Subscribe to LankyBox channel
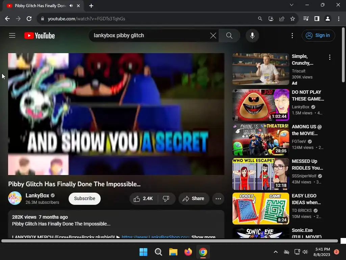The height and width of the screenshot is (260, 346). 84,198
